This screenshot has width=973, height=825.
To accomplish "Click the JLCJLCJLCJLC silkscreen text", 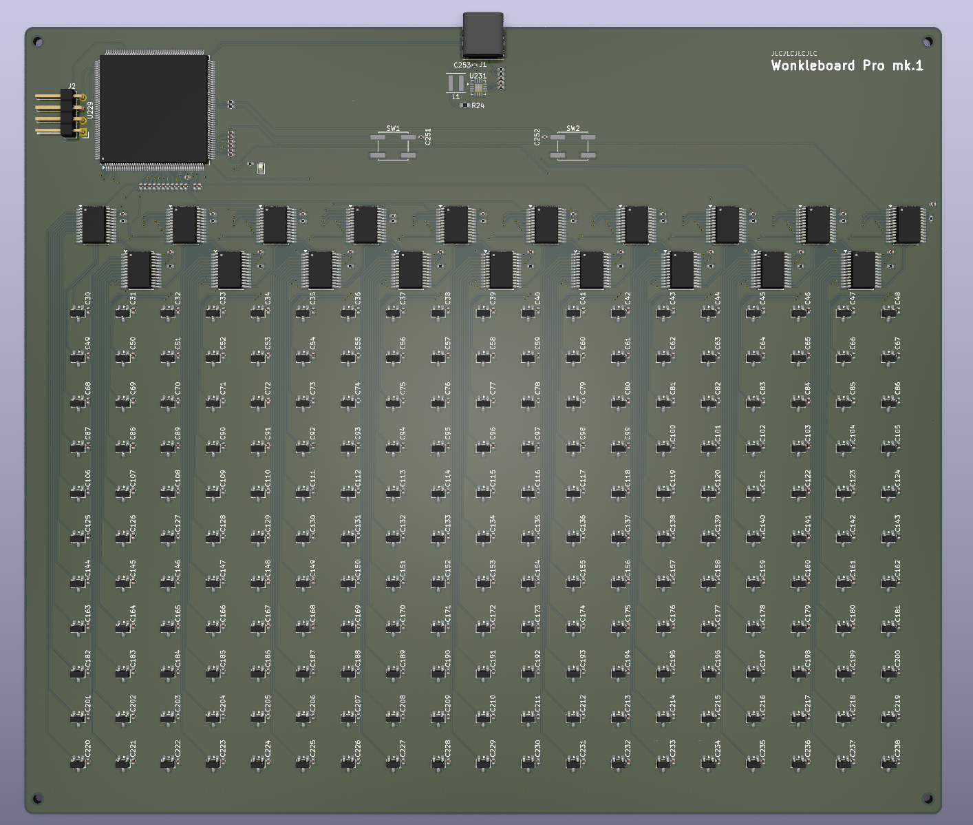I will point(793,53).
